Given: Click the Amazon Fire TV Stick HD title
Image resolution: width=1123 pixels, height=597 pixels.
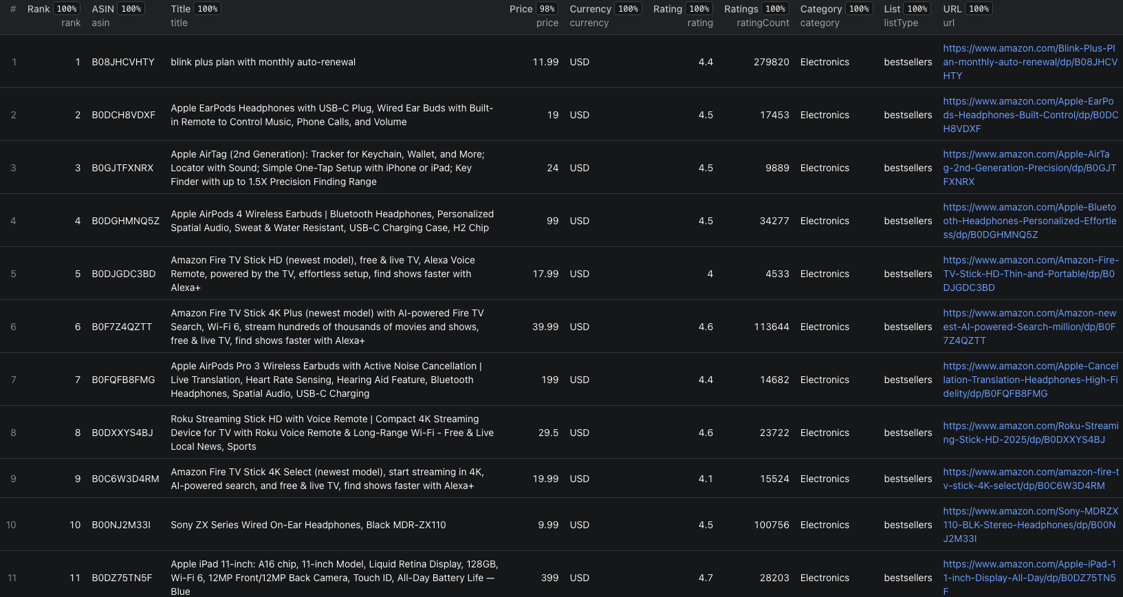Looking at the screenshot, I should pyautogui.click(x=323, y=274).
